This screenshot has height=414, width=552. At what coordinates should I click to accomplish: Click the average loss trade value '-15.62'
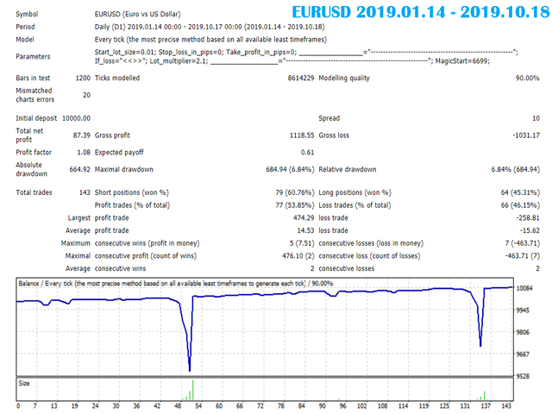pyautogui.click(x=530, y=230)
